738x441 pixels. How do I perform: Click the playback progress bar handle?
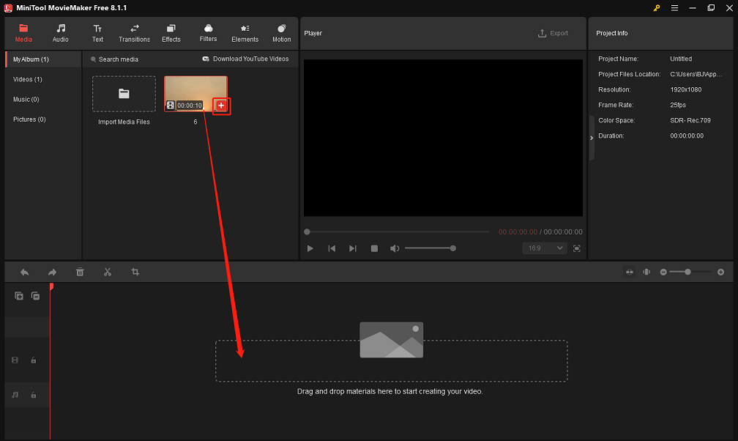click(307, 231)
